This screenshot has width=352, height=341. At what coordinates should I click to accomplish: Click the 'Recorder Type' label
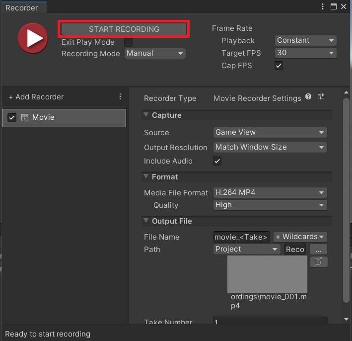(170, 98)
